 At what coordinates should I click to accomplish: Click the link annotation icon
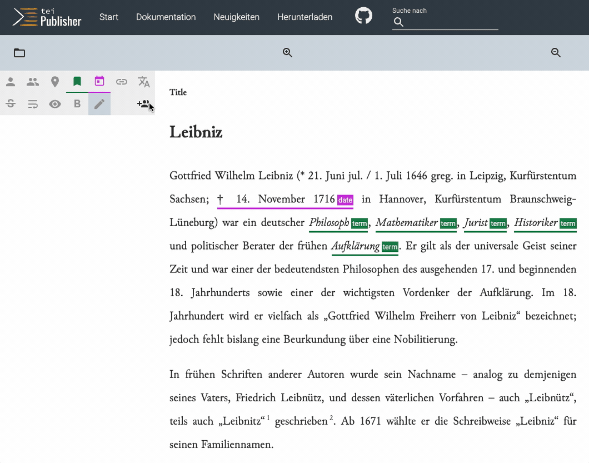tap(122, 82)
